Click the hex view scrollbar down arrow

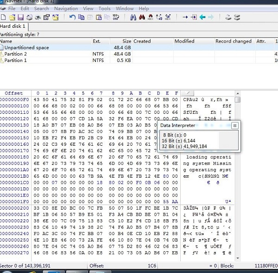click(238, 258)
